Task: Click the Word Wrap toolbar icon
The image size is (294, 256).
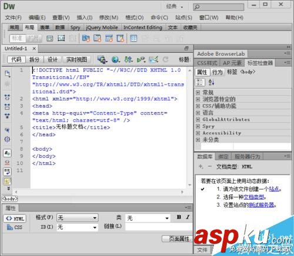Action: [x=7, y=171]
